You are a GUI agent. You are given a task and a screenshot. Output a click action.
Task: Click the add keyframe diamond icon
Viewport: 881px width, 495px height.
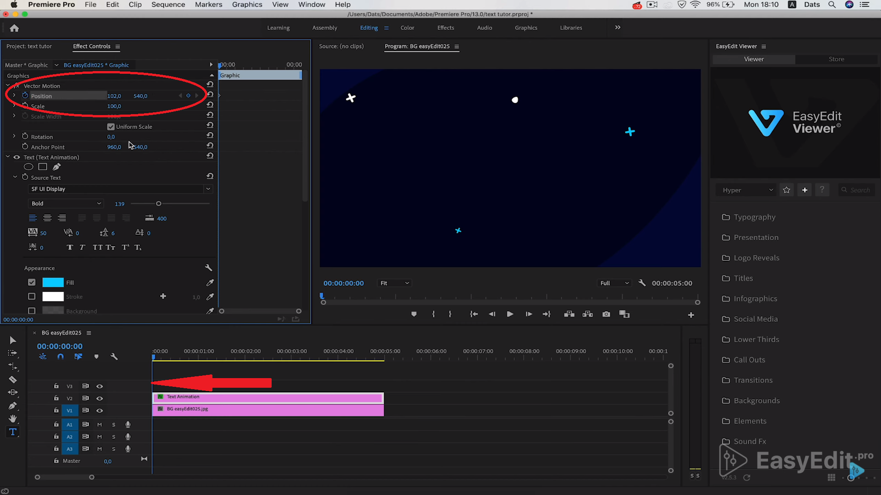[x=188, y=95]
